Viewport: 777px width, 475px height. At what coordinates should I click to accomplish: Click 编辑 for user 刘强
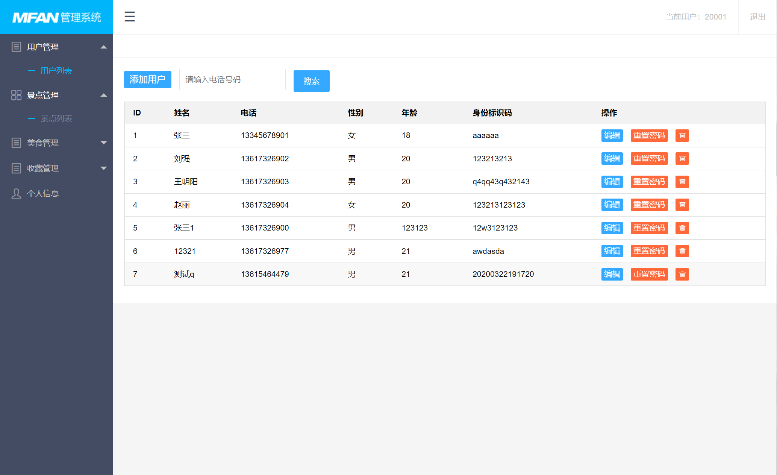click(612, 158)
